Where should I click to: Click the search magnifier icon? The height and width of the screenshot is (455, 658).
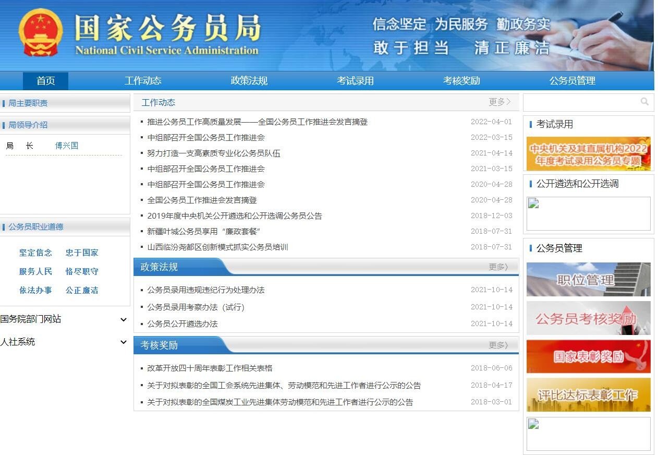click(x=645, y=102)
